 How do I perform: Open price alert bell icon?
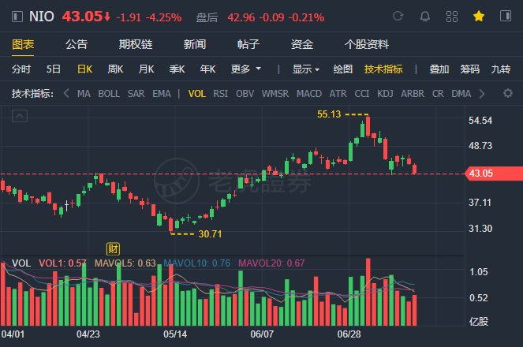pos(425,16)
